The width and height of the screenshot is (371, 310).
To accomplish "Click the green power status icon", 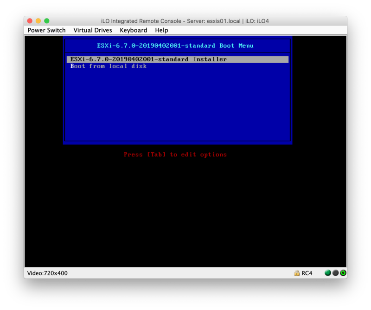I will (x=343, y=273).
